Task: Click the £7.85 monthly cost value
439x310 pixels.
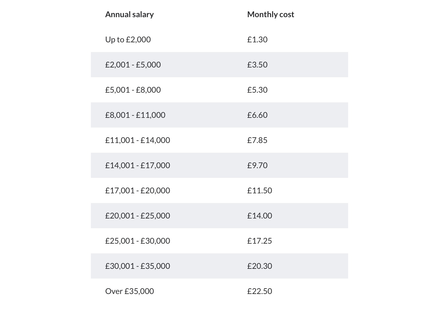Action: (x=257, y=140)
